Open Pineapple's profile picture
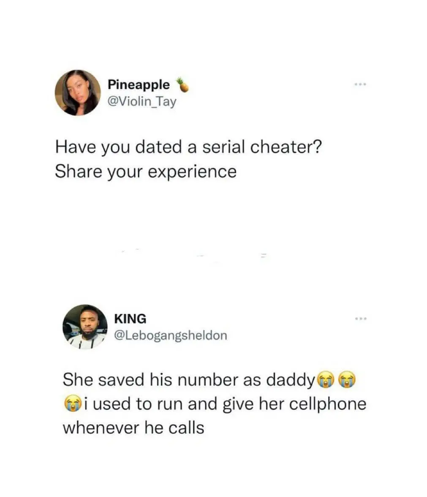 click(78, 92)
